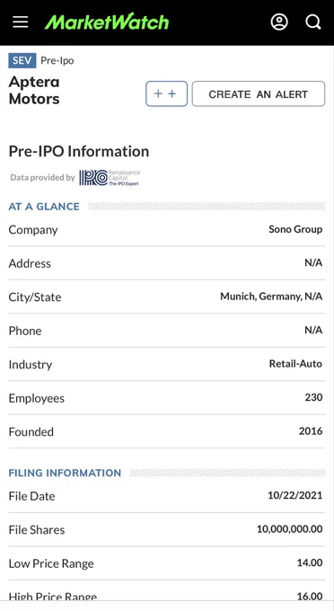Screen dimensions: 334x611
Task: Open the user account profile icon
Action: 279,22
